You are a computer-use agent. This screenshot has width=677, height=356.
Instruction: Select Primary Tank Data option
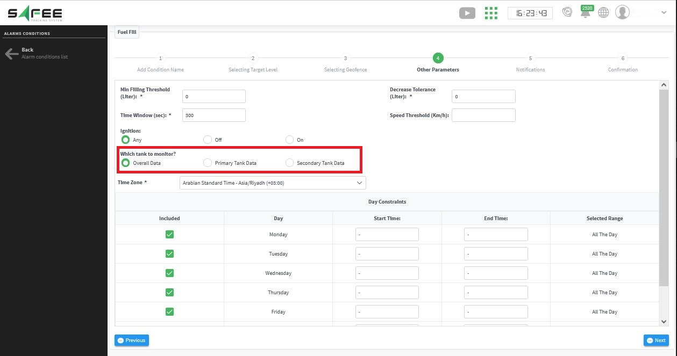click(208, 163)
